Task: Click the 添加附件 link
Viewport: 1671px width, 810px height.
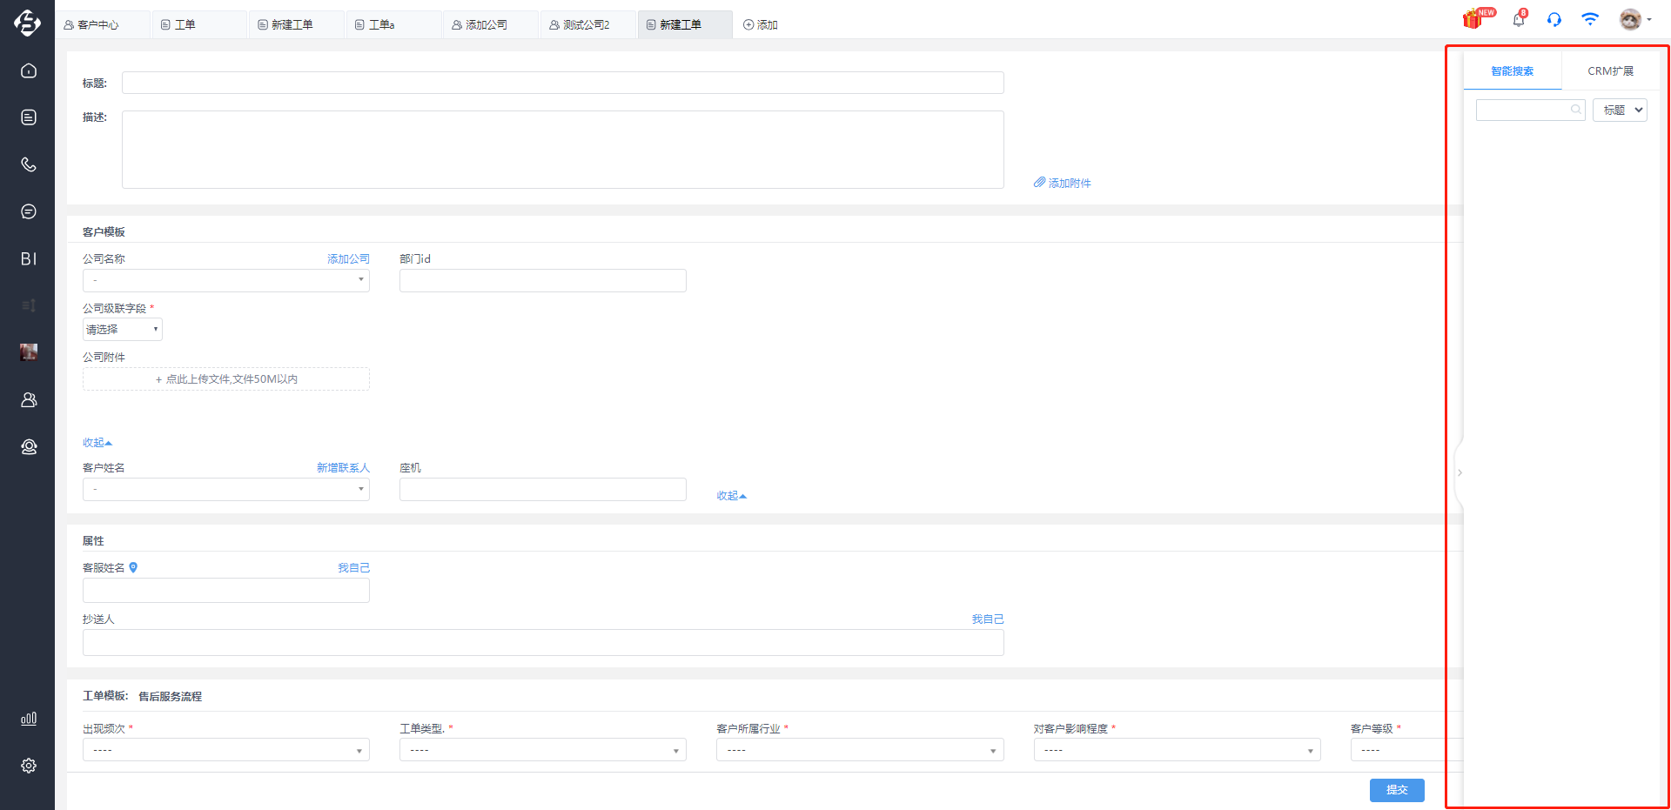Action: pos(1063,183)
